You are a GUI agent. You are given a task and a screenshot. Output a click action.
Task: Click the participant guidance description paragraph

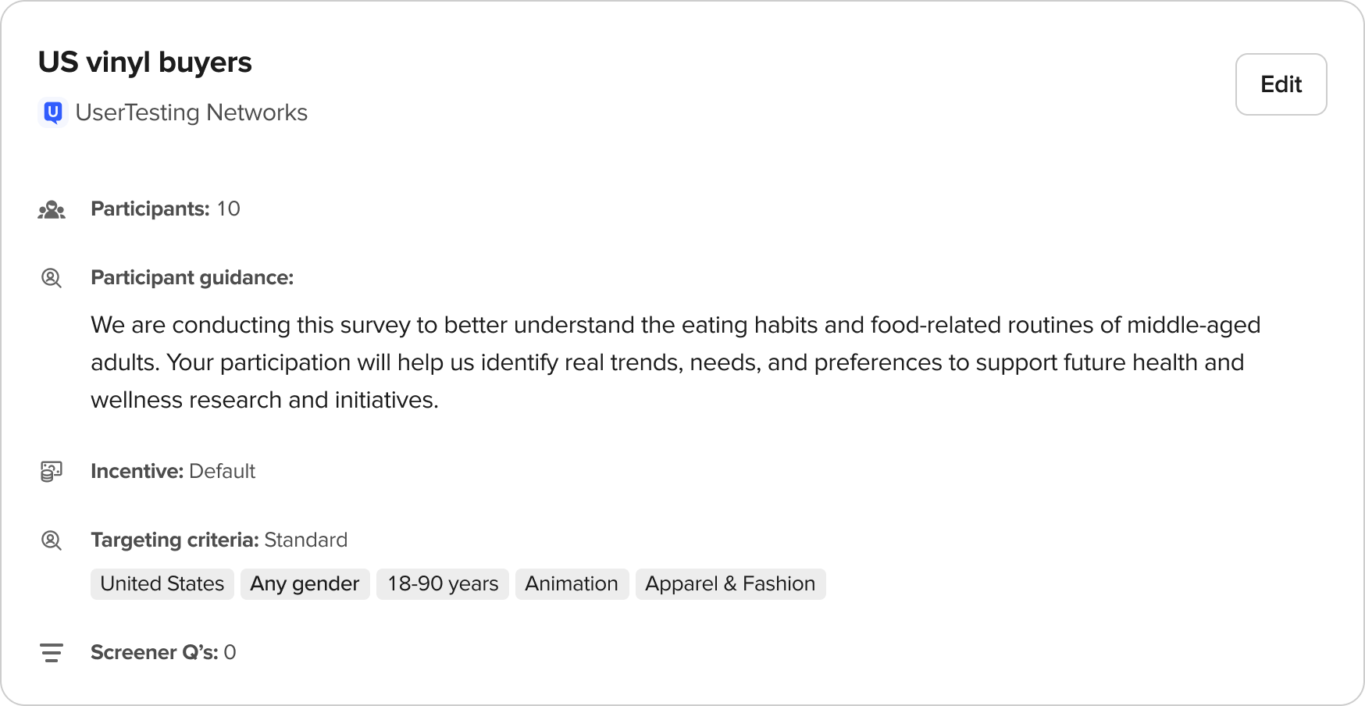[x=675, y=362]
